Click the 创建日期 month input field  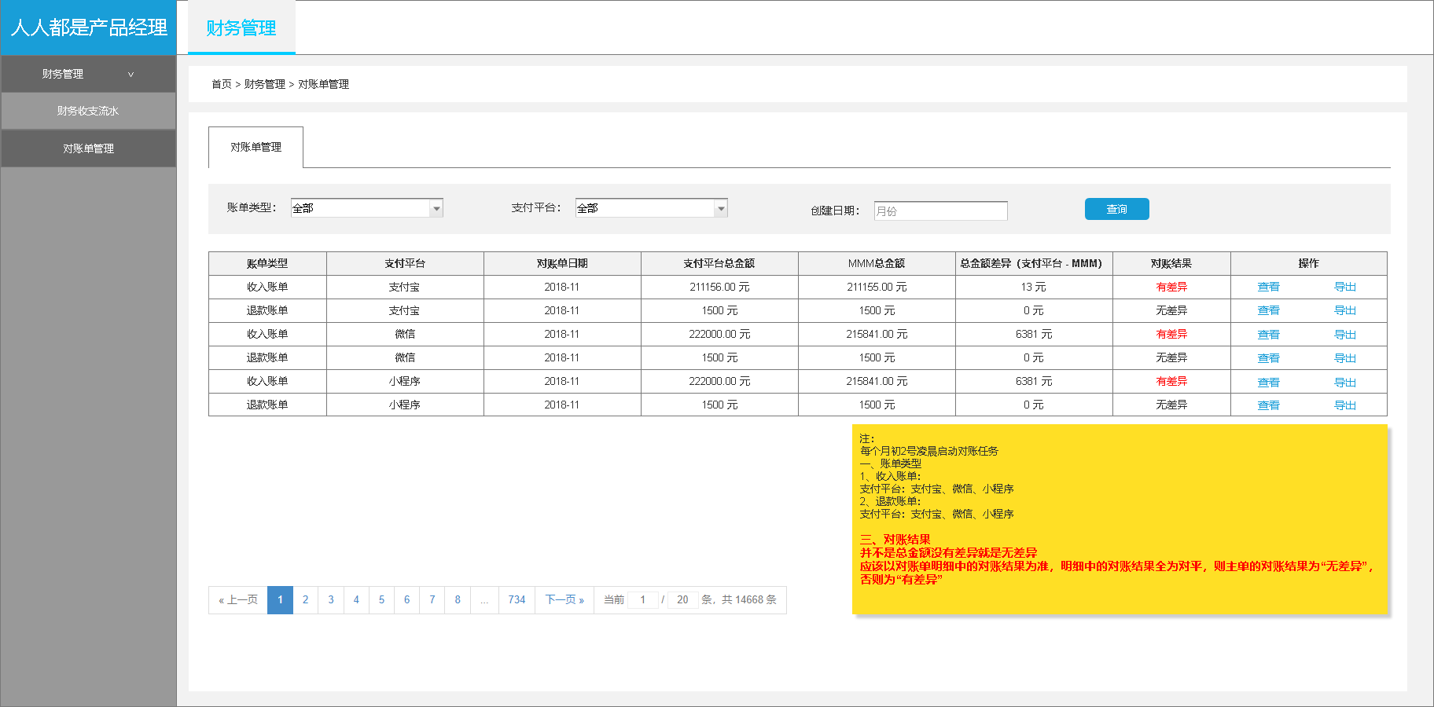coord(940,211)
